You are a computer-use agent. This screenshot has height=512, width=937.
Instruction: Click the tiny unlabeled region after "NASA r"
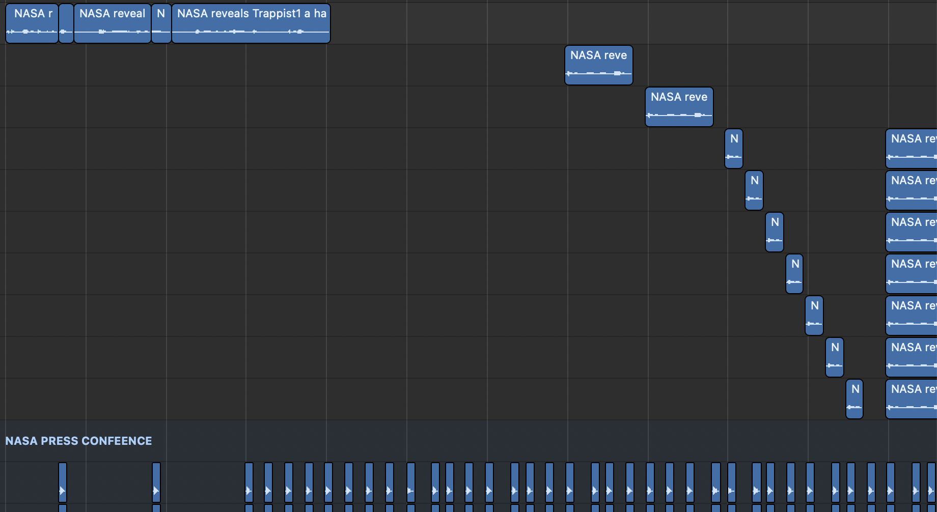tap(66, 23)
